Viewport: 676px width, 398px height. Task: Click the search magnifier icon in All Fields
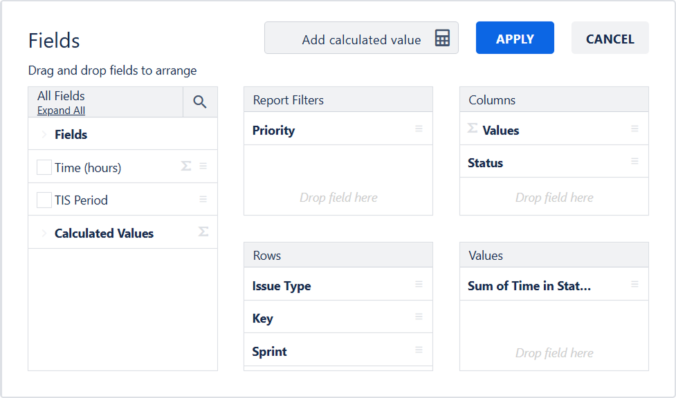pos(200,102)
